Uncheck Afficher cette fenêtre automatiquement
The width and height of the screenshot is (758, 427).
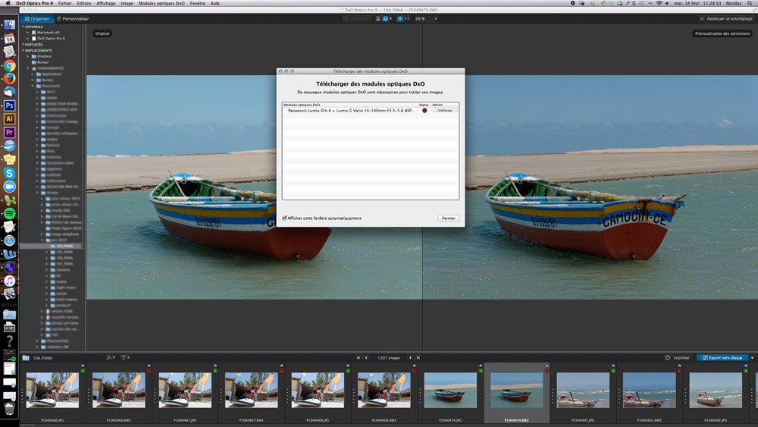pyautogui.click(x=285, y=218)
